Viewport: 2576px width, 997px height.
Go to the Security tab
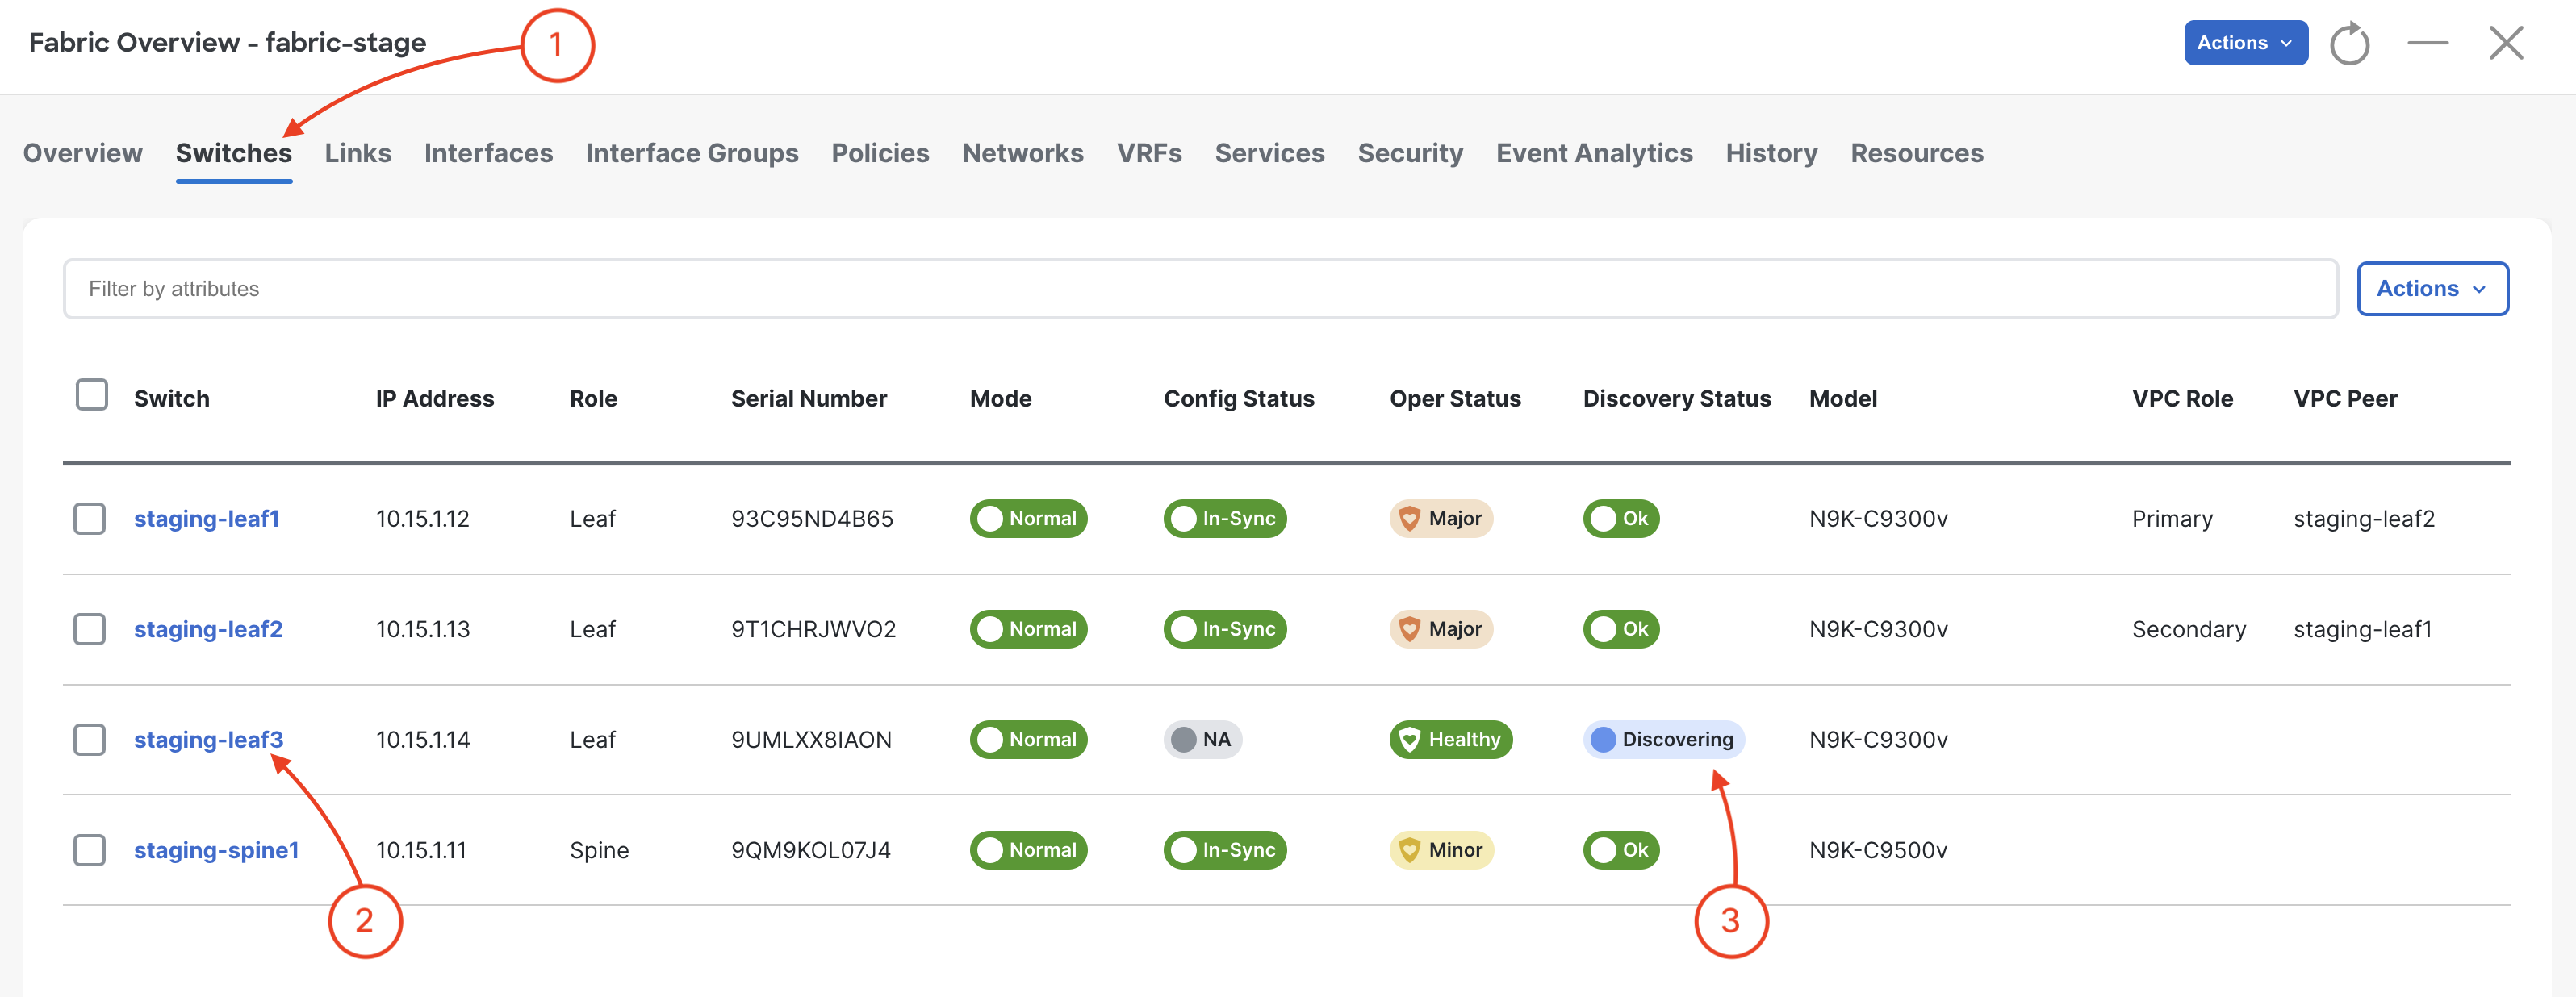pos(1410,153)
